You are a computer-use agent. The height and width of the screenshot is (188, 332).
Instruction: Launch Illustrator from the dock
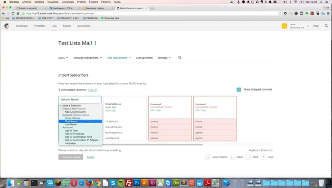(144, 183)
